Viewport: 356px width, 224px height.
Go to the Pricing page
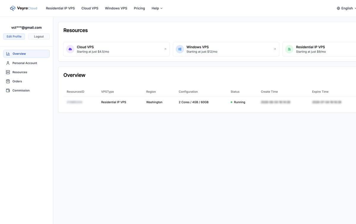pyautogui.click(x=139, y=8)
